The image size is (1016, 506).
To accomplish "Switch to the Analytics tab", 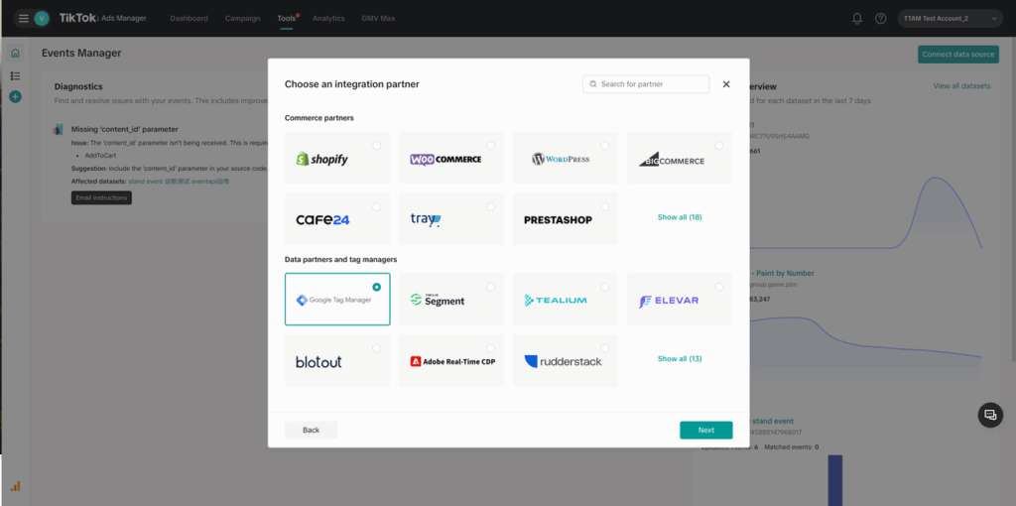I will [328, 18].
